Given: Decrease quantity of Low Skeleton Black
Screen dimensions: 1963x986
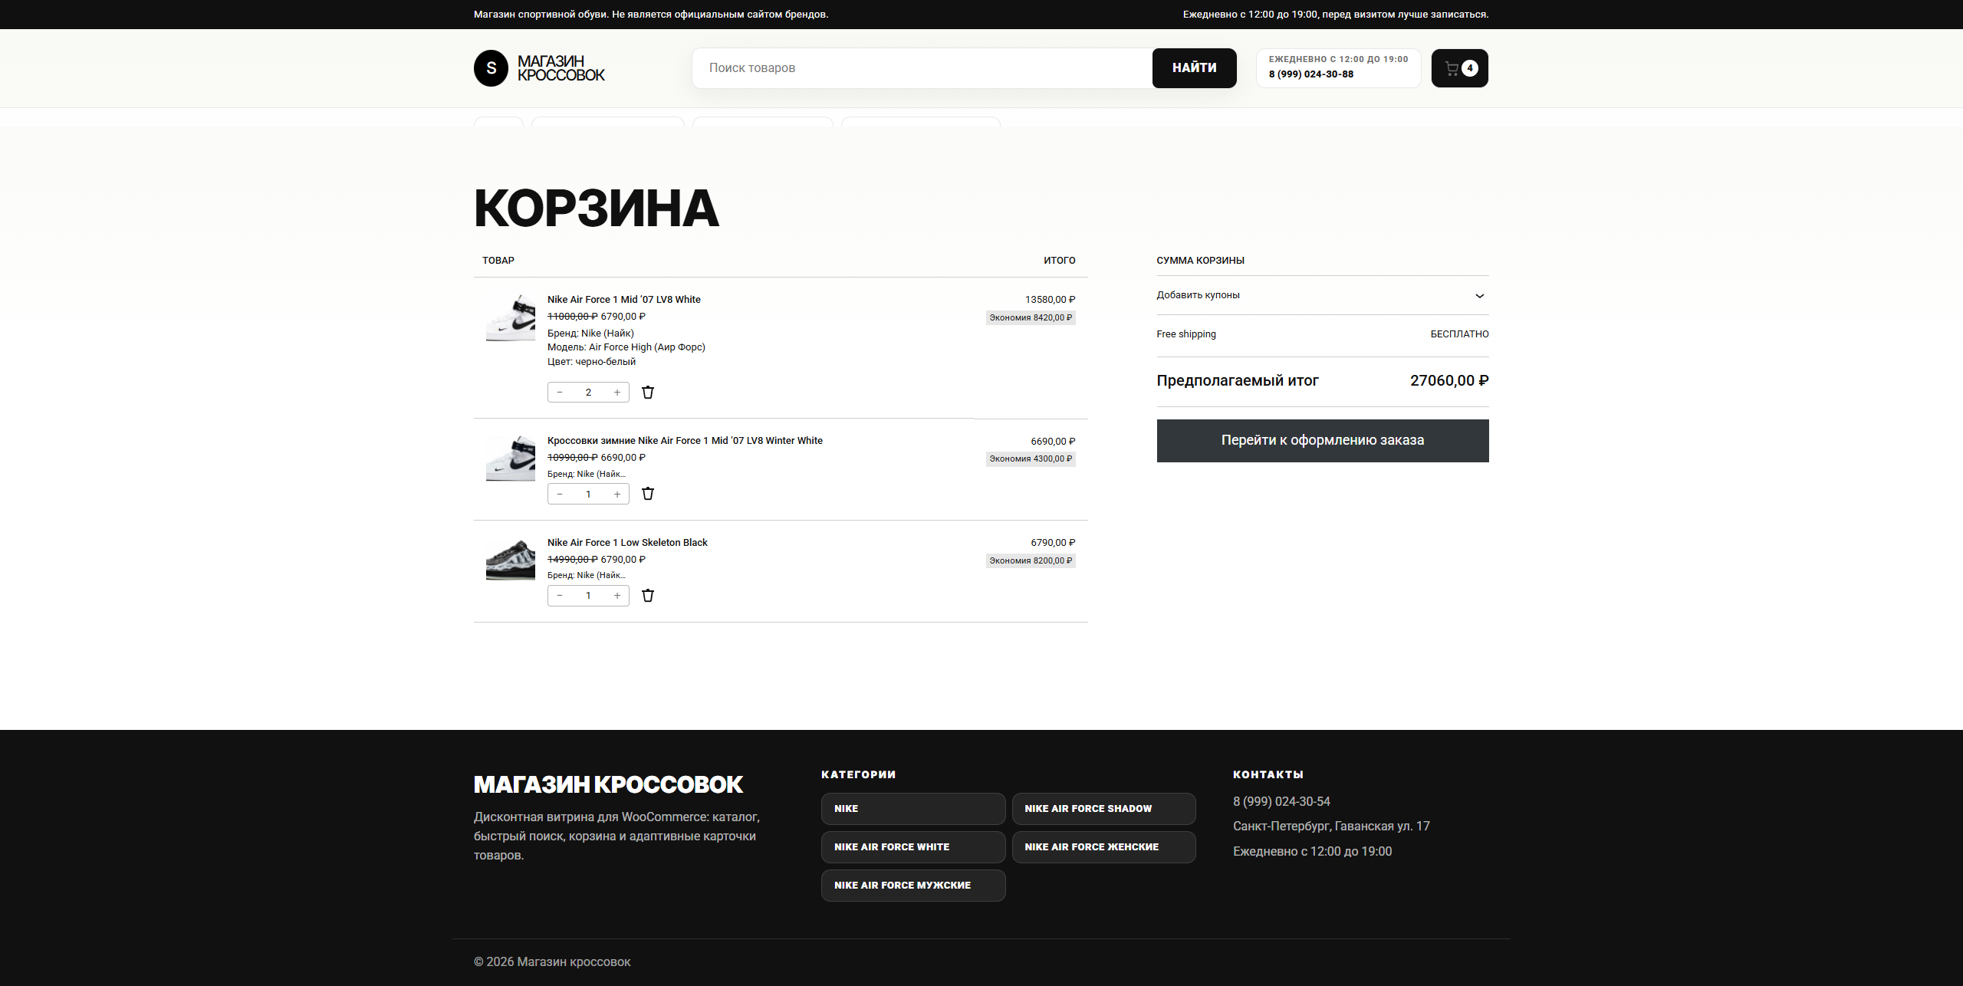Looking at the screenshot, I should point(560,596).
